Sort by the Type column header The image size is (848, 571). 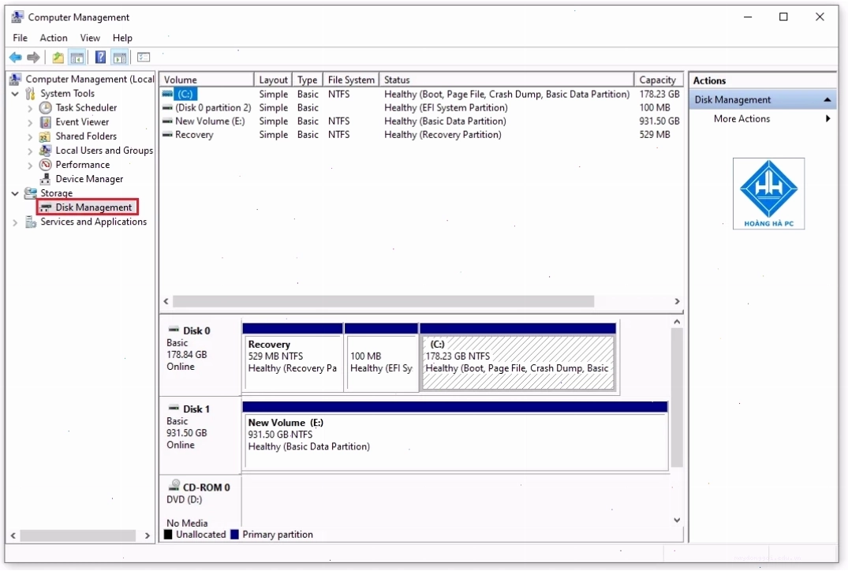pyautogui.click(x=308, y=80)
